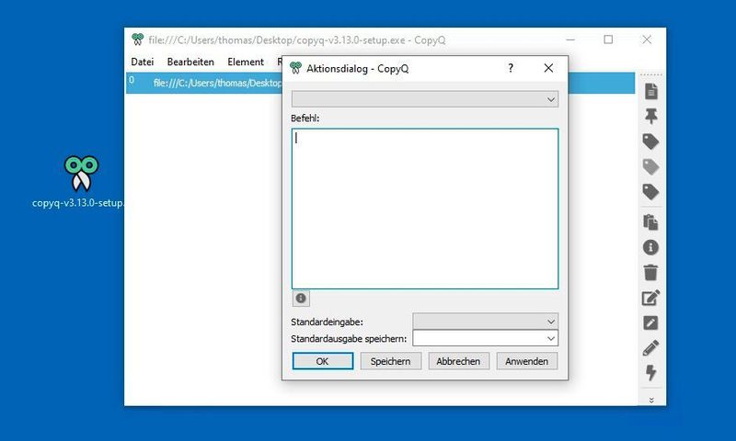
Task: Click the main window title ending 'setup.exe - CopyQ'
Action: point(297,40)
